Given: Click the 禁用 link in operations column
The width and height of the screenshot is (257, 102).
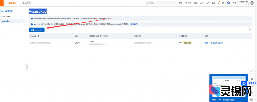Looking at the screenshot, I should [x=207, y=43].
